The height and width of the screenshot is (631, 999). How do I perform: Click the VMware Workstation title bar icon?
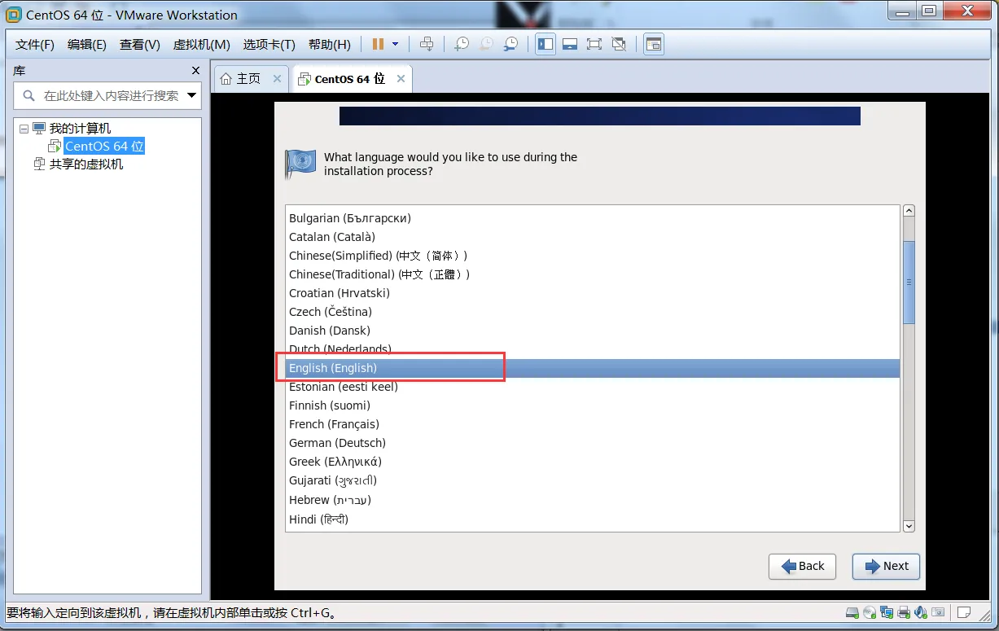pyautogui.click(x=13, y=14)
